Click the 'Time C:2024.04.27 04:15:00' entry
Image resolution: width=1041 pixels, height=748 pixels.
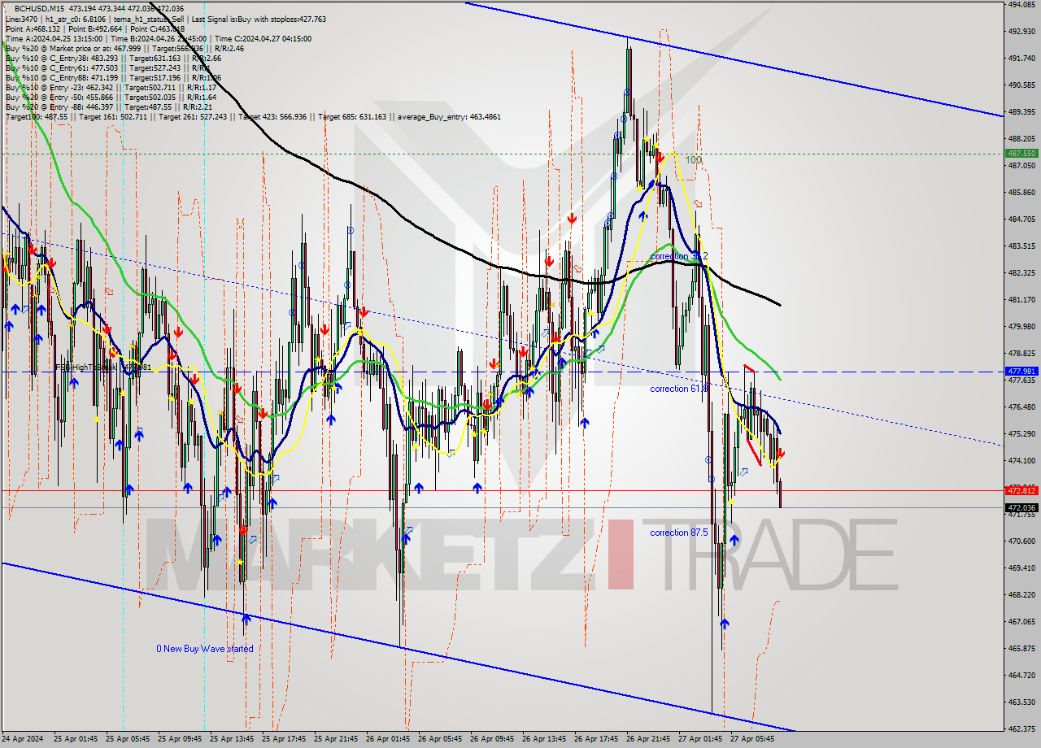click(262, 38)
